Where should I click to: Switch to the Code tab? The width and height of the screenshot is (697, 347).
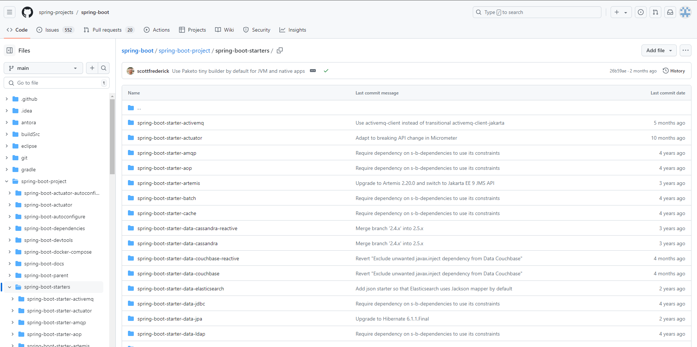click(x=17, y=30)
